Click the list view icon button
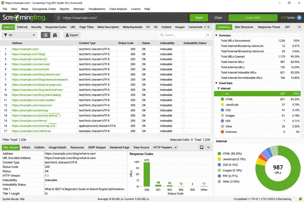This screenshot has height=202, width=304. pos(45,35)
